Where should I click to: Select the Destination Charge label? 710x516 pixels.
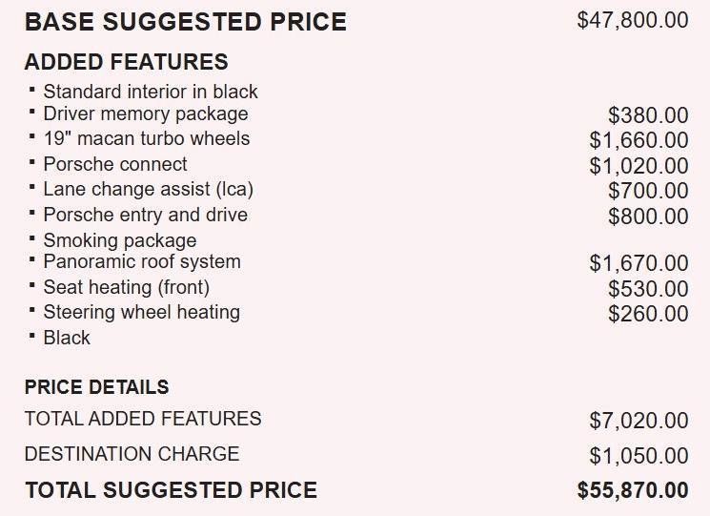click(132, 454)
